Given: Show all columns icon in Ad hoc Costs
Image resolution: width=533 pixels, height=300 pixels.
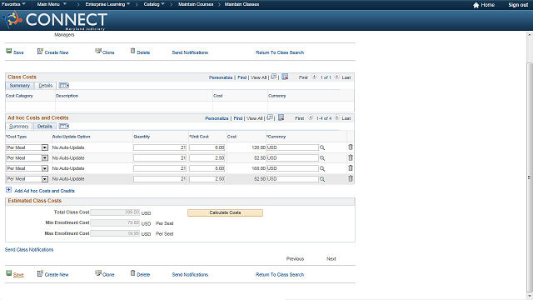Looking at the screenshot, I should [64, 126].
